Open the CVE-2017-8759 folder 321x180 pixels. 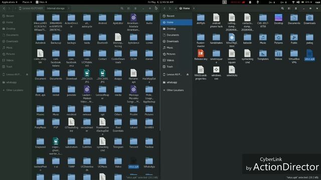(263, 21)
